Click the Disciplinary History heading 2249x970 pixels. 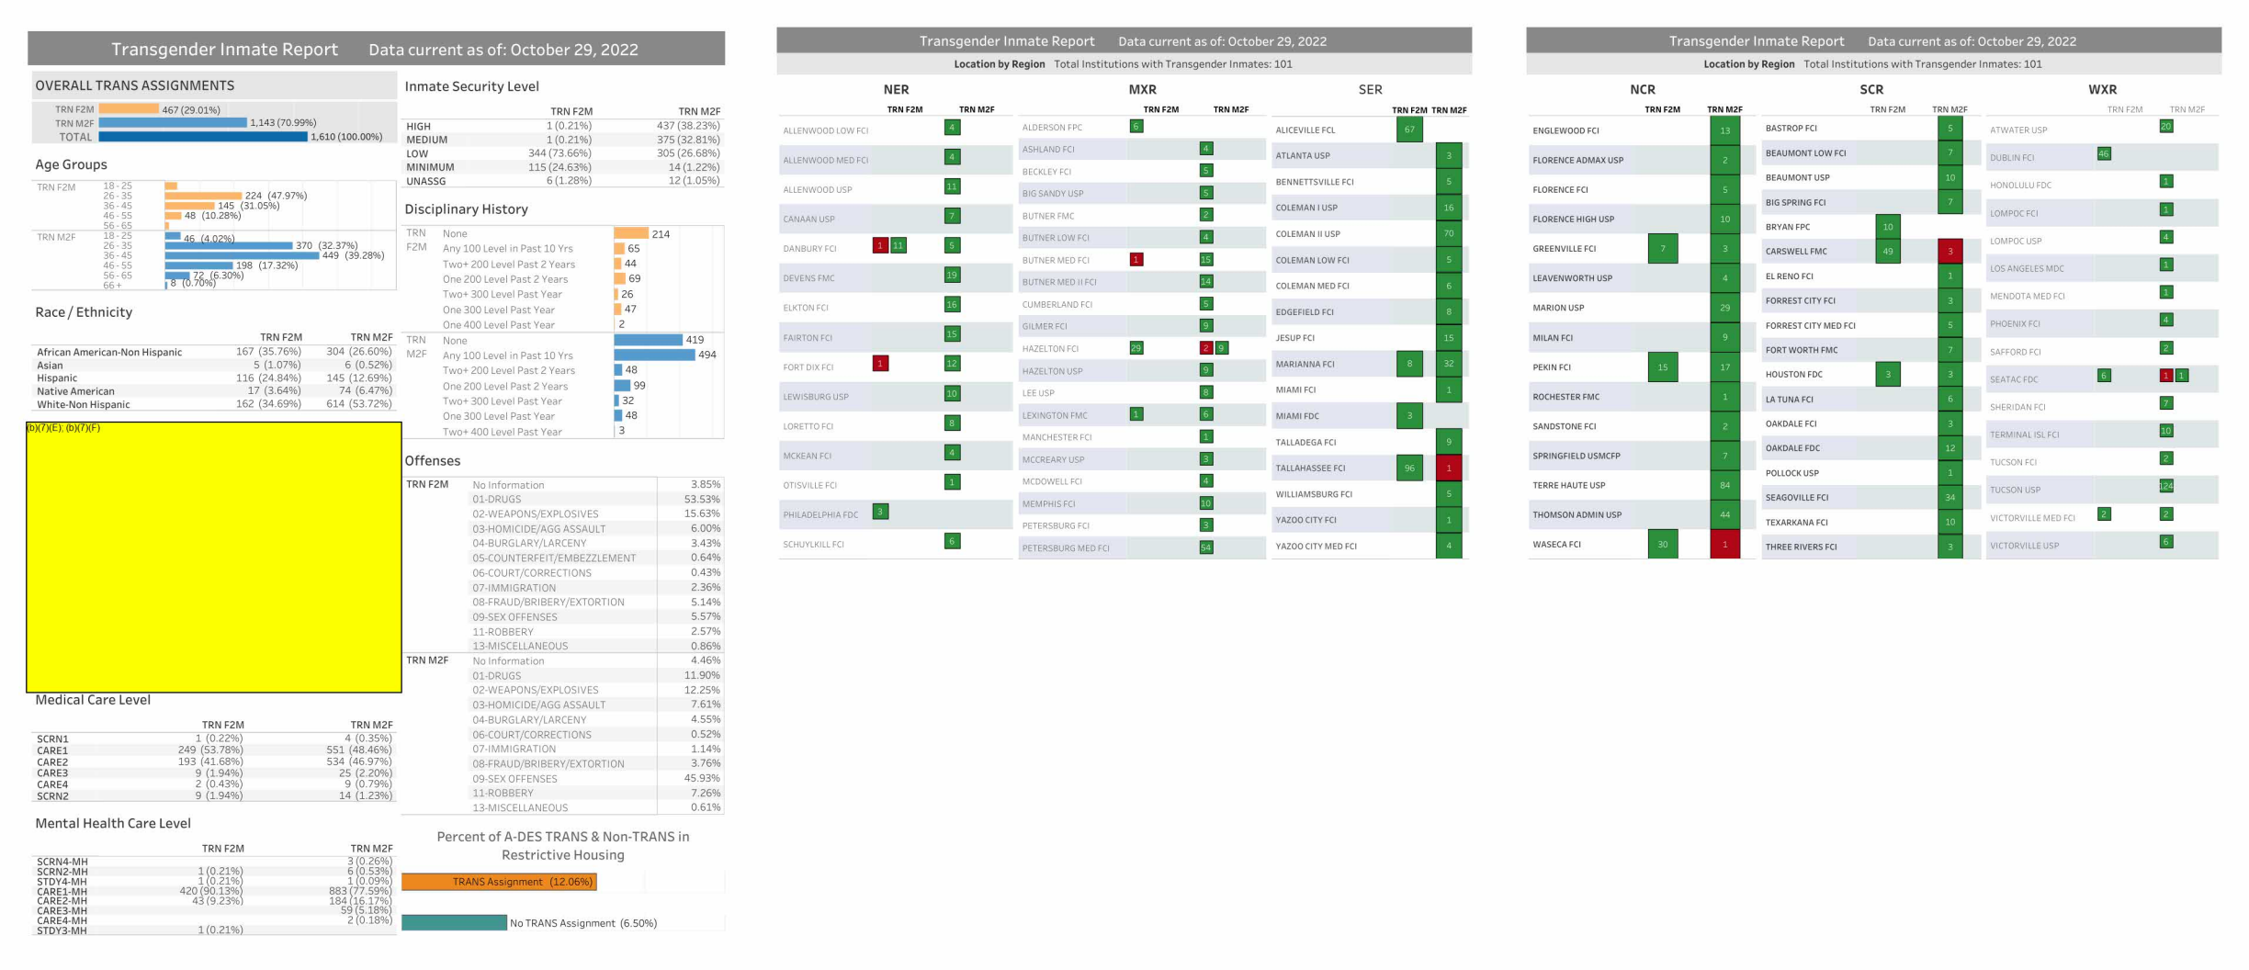click(x=466, y=209)
